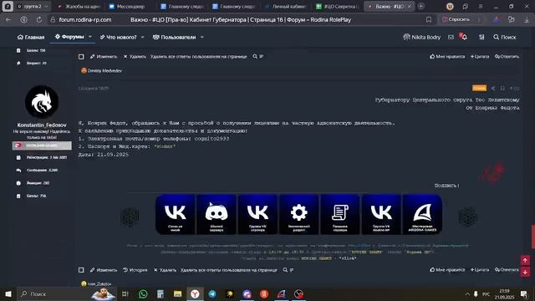Like Dmitriy Medvedev's post with 'Мне нравится'
This screenshot has width=535, height=301.
[447, 57]
